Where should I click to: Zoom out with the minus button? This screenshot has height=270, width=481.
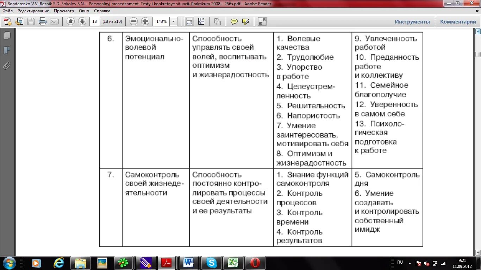(x=133, y=21)
